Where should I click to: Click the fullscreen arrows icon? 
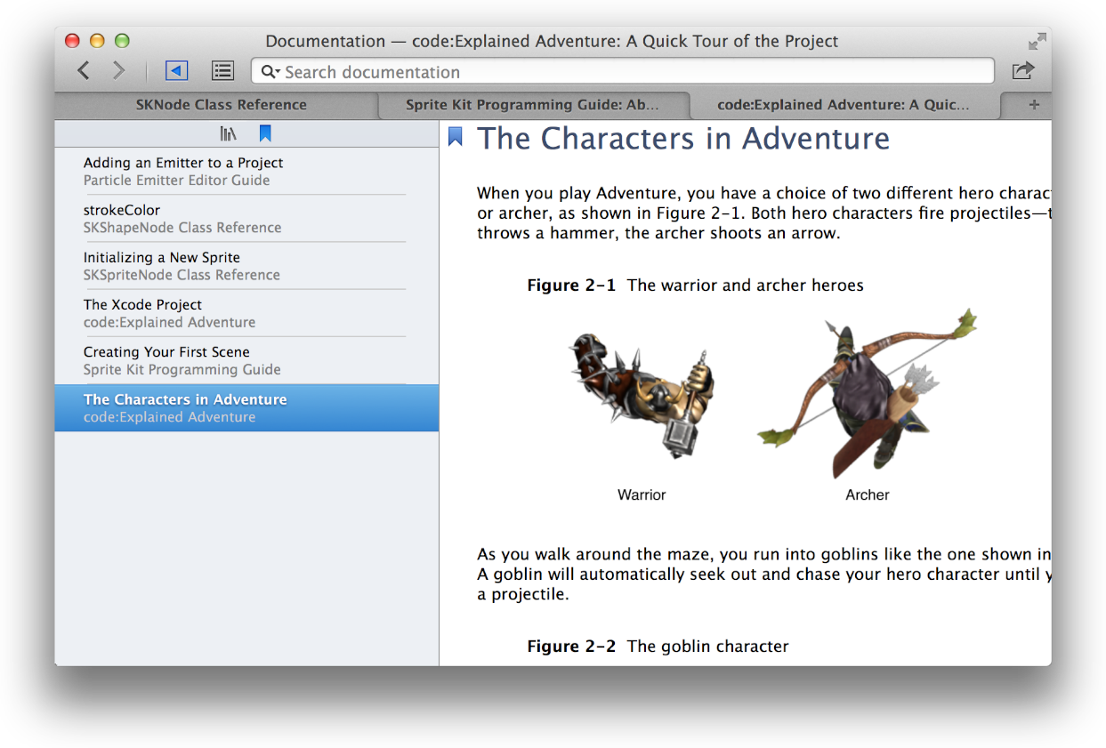tap(1035, 40)
